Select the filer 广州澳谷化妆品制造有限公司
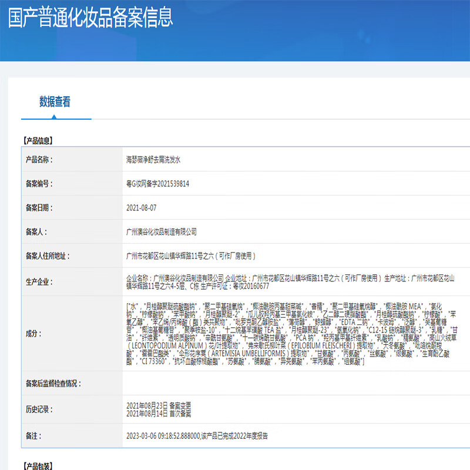Viewport: 470px width, 470px height. [162, 232]
